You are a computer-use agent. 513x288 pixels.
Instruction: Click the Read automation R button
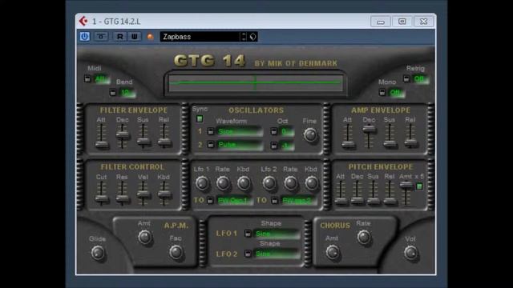119,37
